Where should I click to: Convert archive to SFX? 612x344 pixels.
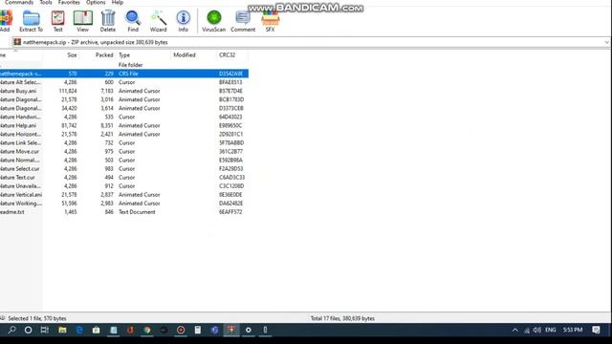pos(270,21)
